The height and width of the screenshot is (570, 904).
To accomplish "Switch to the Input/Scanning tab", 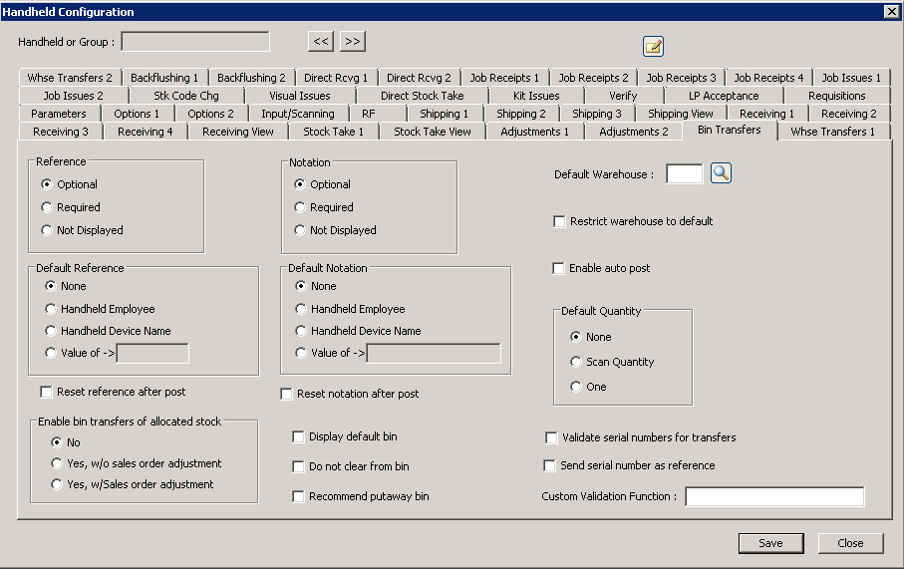I will (x=297, y=114).
